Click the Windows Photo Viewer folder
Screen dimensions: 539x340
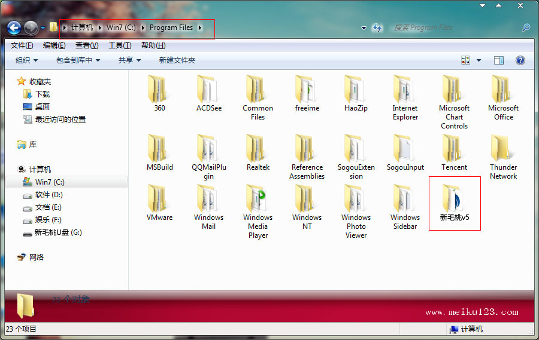tap(356, 212)
